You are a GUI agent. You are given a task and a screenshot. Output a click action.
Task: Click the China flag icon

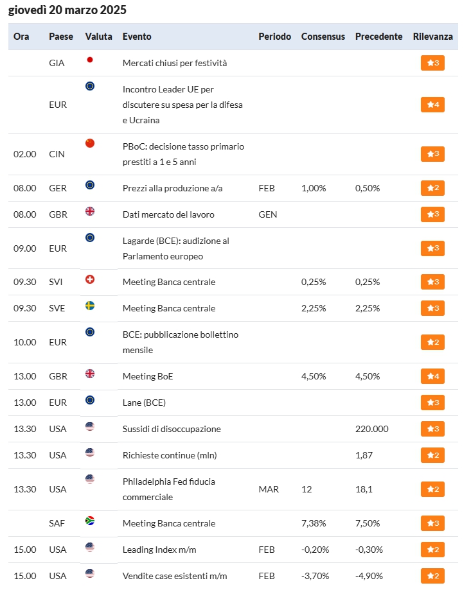pos(90,143)
